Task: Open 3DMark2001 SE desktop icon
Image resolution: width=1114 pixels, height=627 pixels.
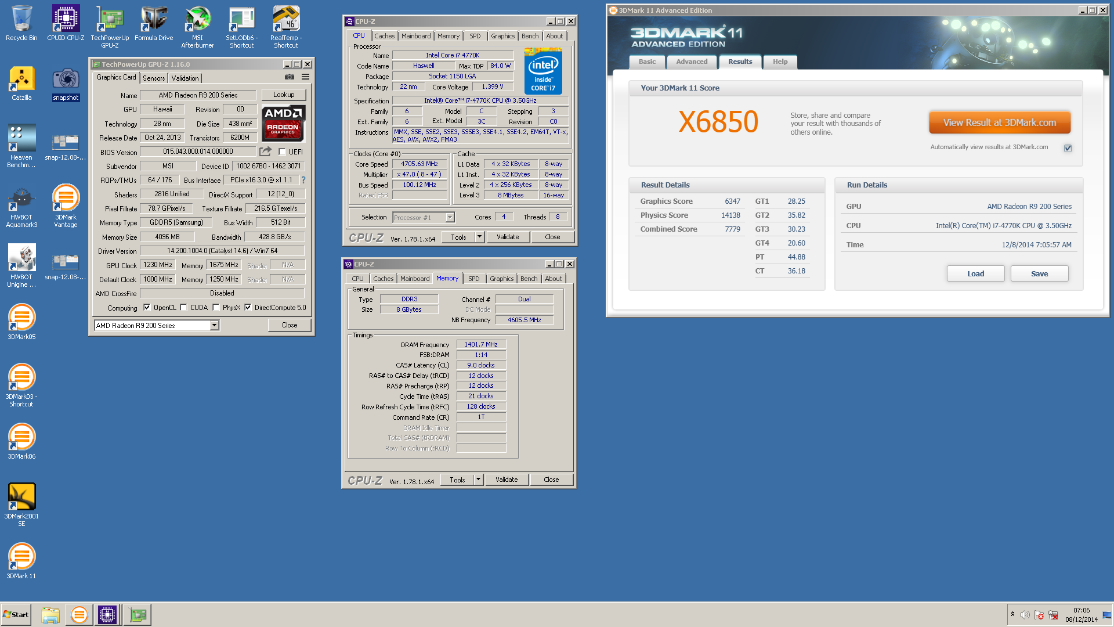Action: [x=21, y=505]
